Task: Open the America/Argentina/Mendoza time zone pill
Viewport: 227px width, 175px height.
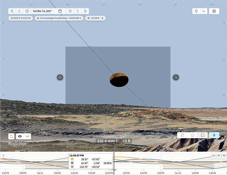Action: [59, 18]
